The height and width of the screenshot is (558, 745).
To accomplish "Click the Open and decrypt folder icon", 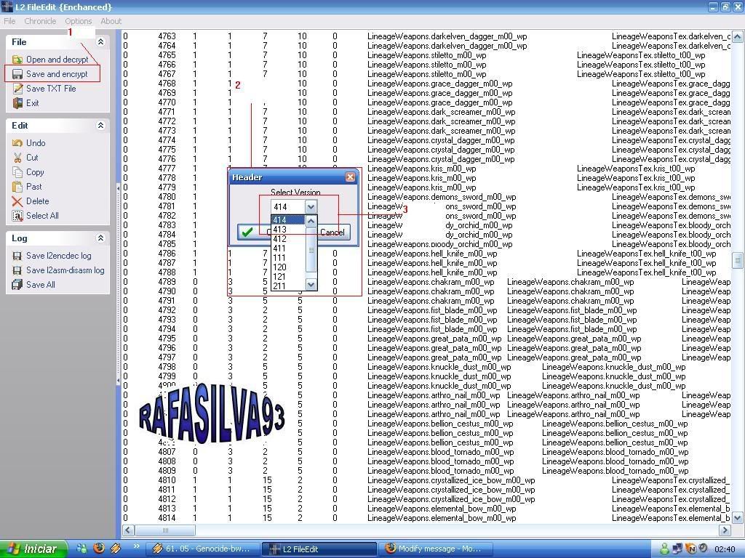I will point(17,60).
